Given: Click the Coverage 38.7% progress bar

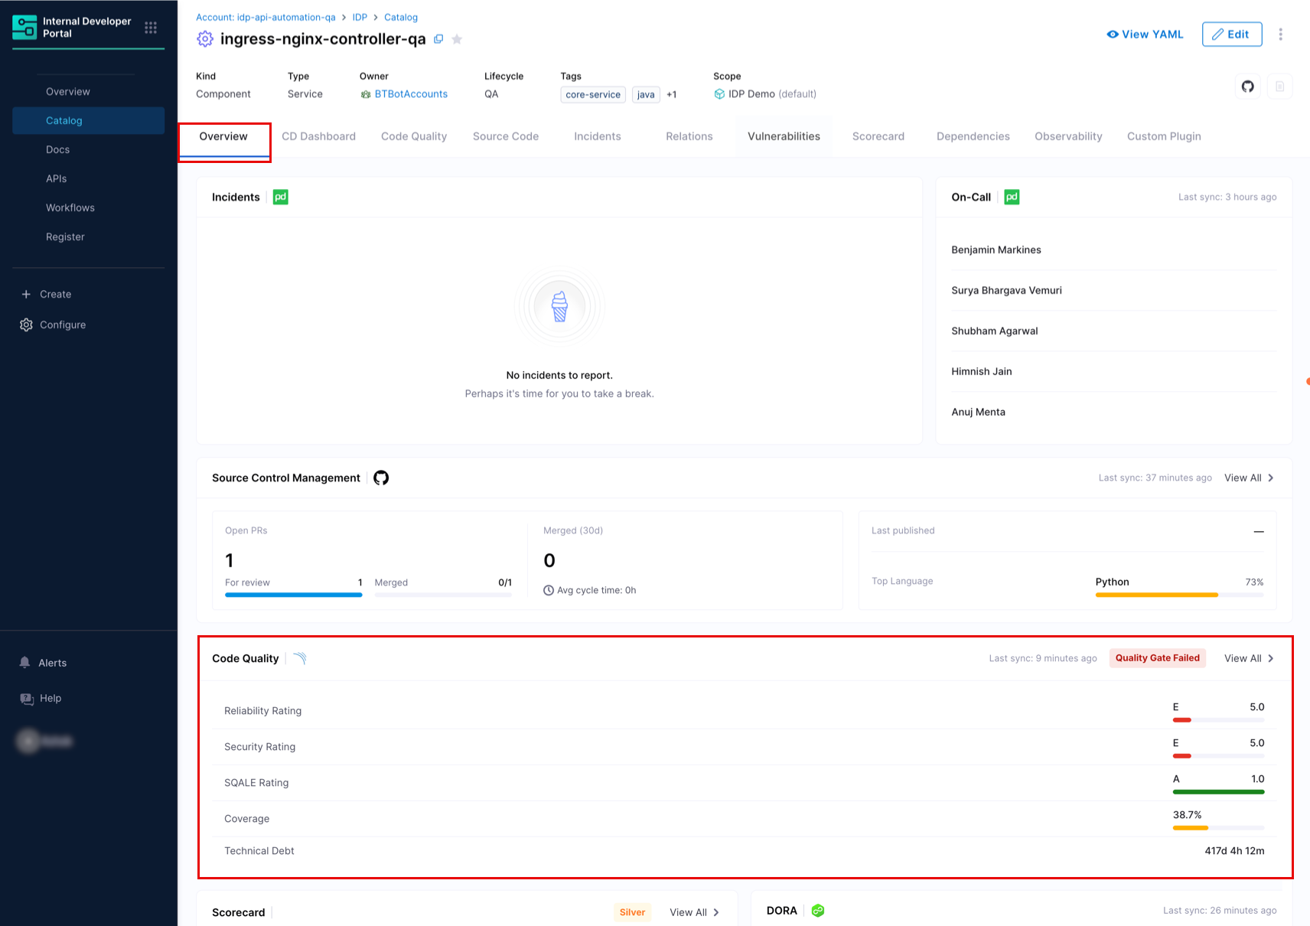Looking at the screenshot, I should pyautogui.click(x=1218, y=828).
